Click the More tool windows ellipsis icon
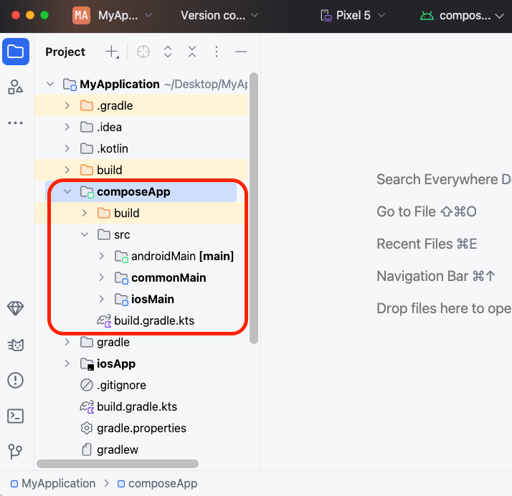 pos(16,123)
